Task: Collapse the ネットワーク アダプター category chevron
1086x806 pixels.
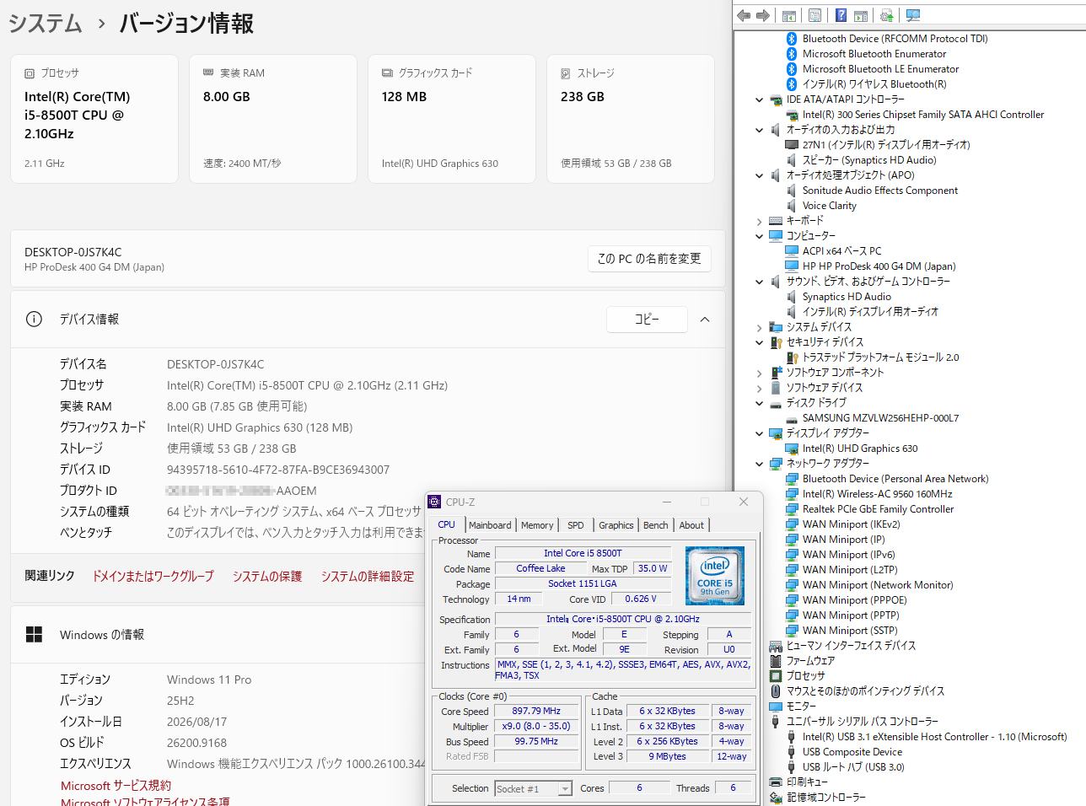Action: [x=760, y=464]
